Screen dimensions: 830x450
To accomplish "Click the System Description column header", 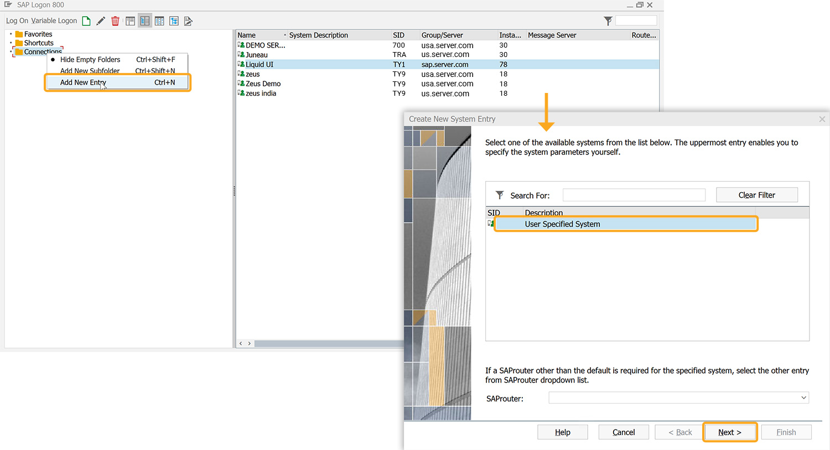I will point(339,35).
